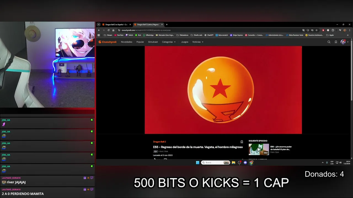Viewport: 353px width, 198px height.
Task: Click the taskbar Buscar search box
Action: coord(215,163)
